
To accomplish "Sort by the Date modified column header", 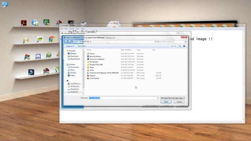I will pos(126,50).
